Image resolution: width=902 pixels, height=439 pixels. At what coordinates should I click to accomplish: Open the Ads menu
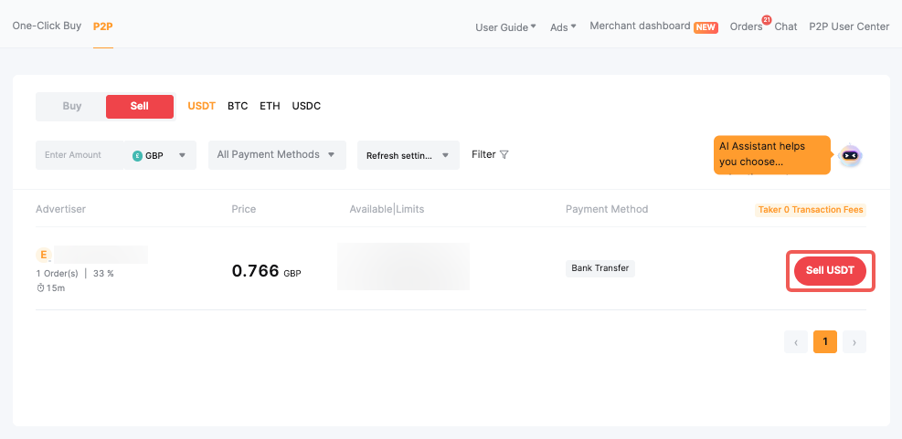pos(563,27)
